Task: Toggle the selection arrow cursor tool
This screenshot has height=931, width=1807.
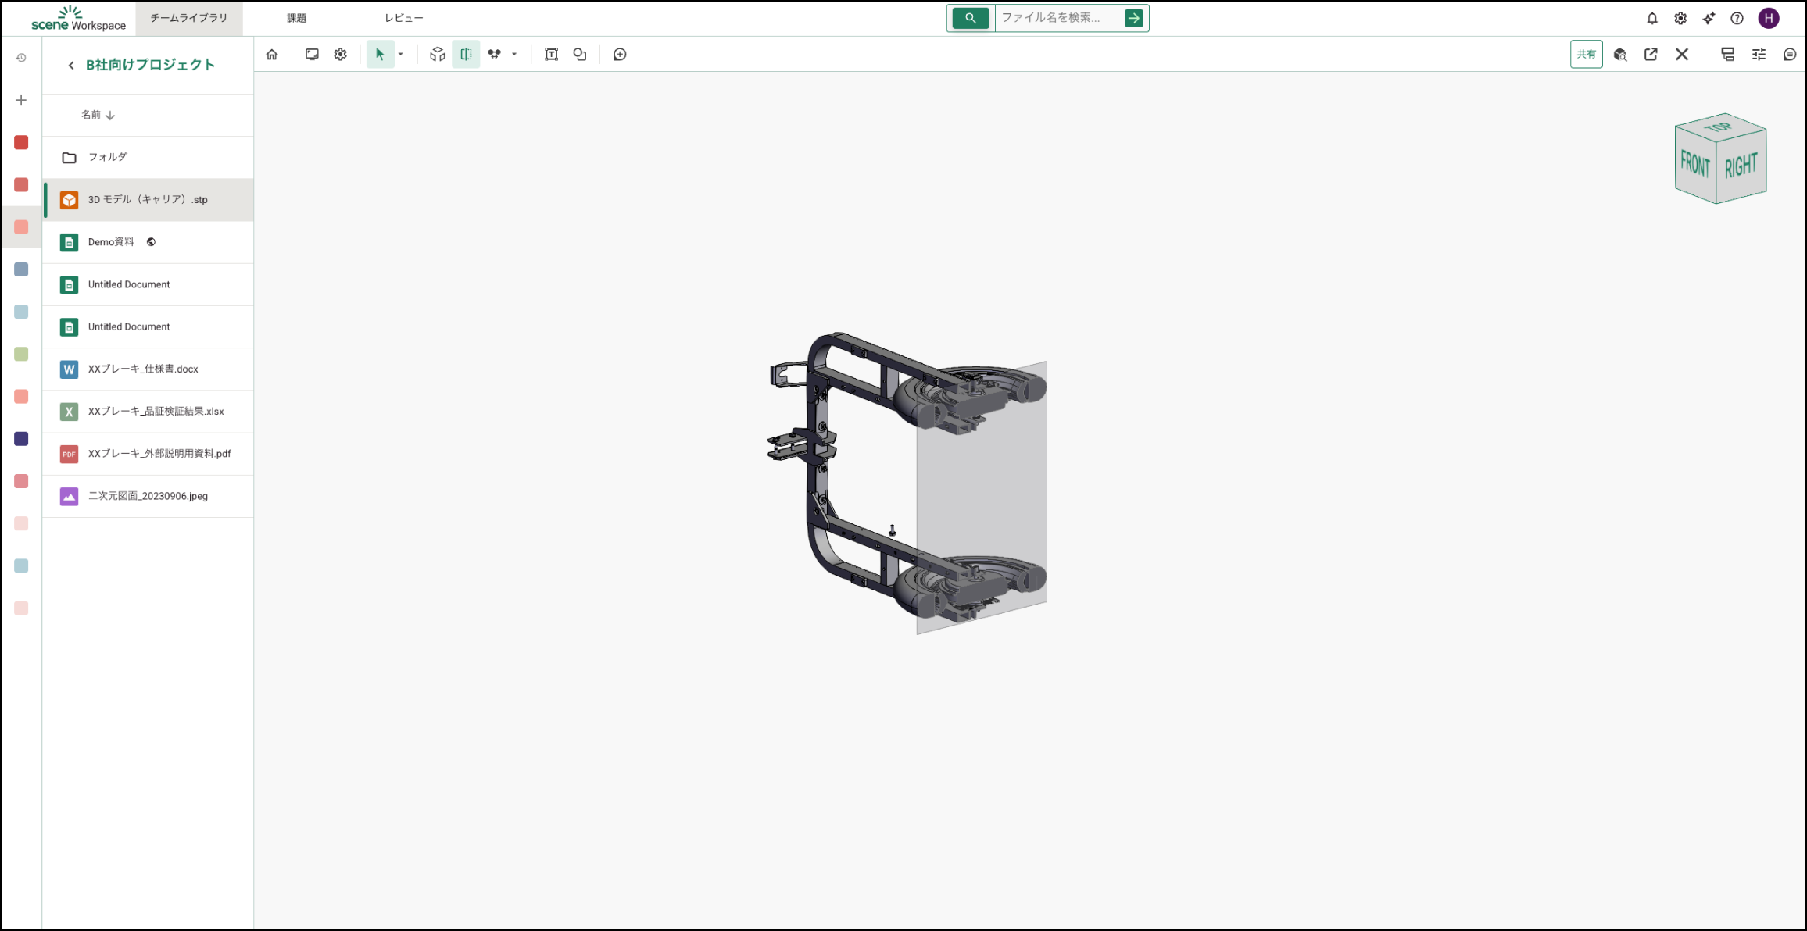Action: tap(380, 55)
